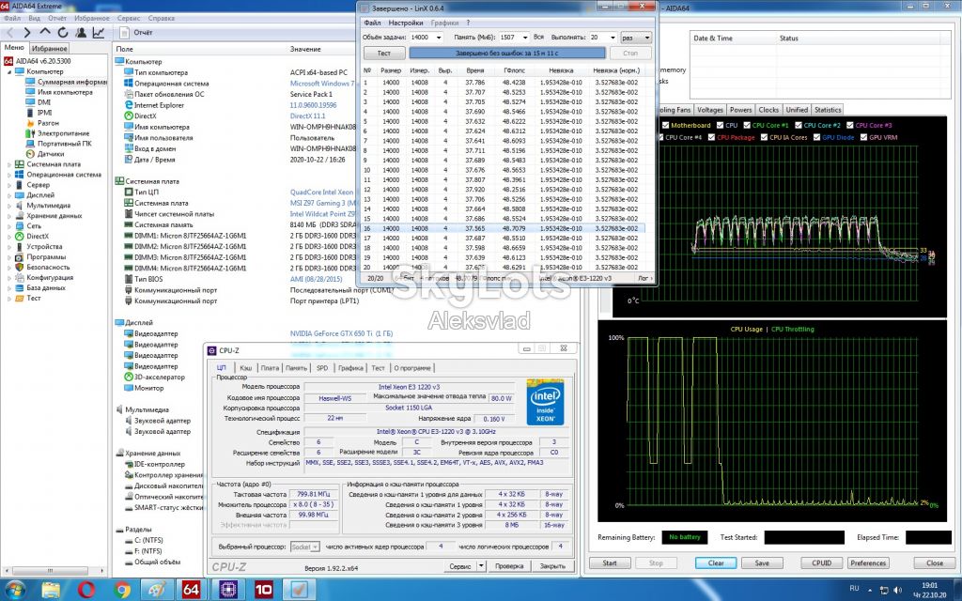Expand the Дисплей tree node

(9, 195)
